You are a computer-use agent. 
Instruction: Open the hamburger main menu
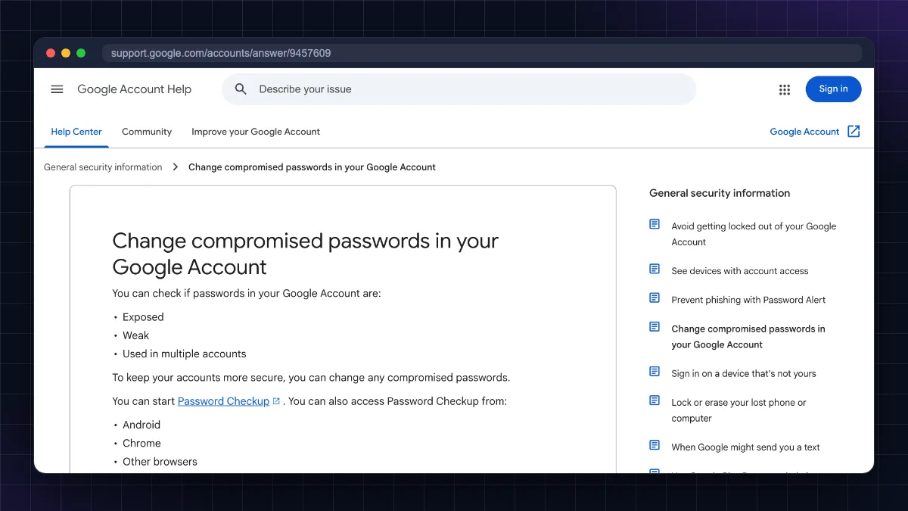(x=57, y=89)
